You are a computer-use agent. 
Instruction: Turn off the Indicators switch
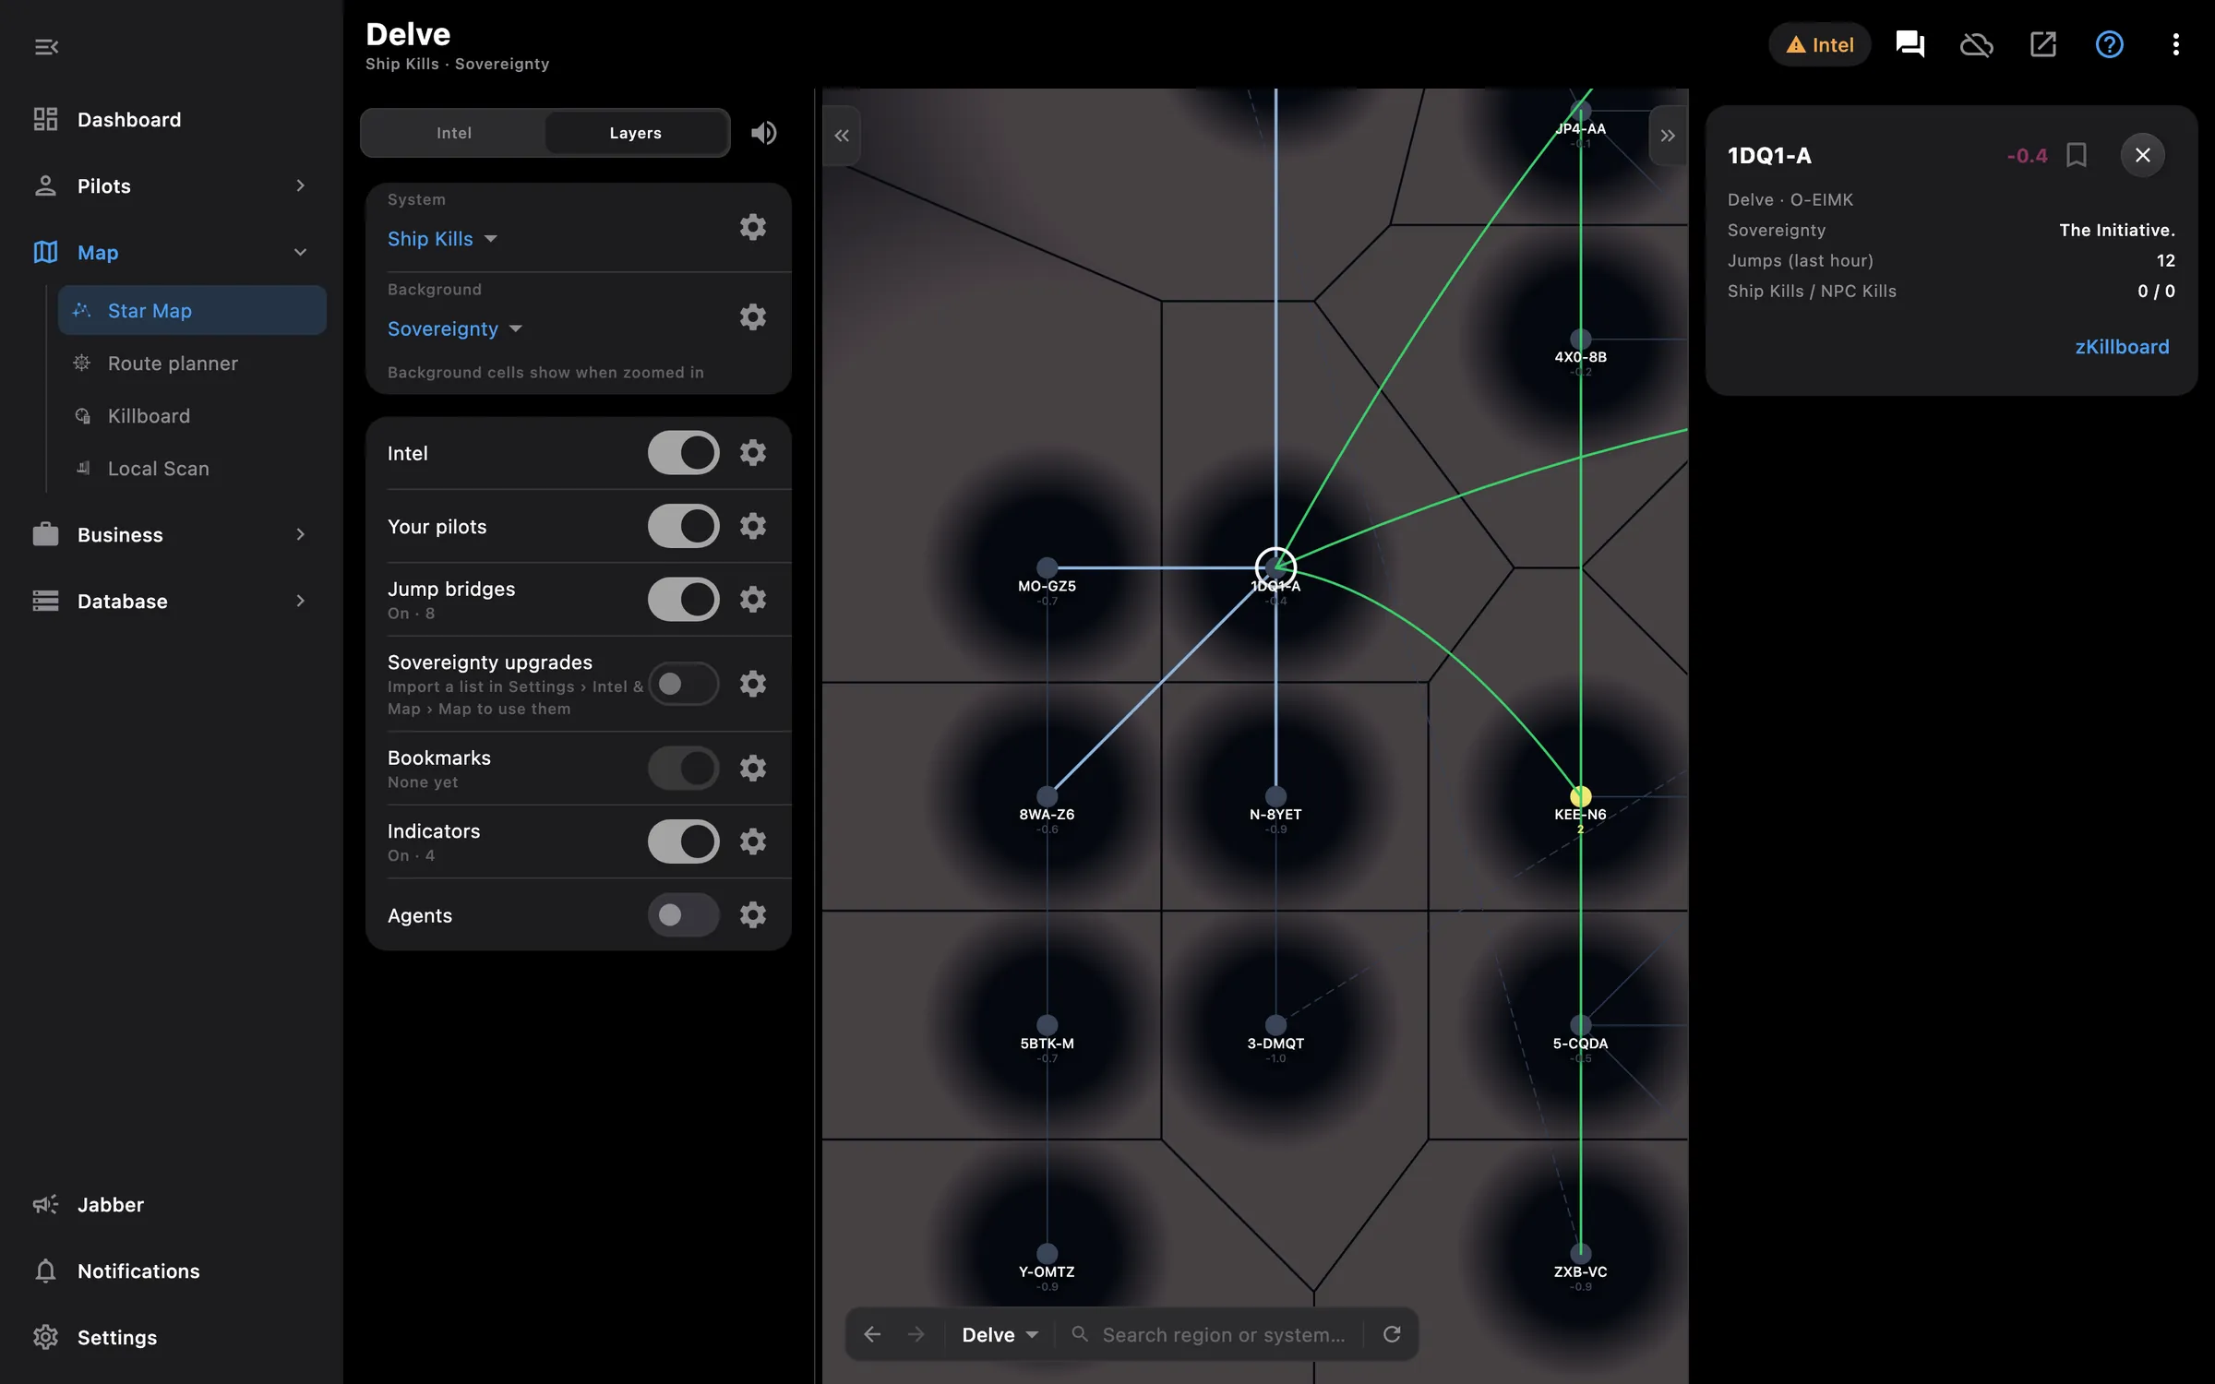tap(683, 841)
